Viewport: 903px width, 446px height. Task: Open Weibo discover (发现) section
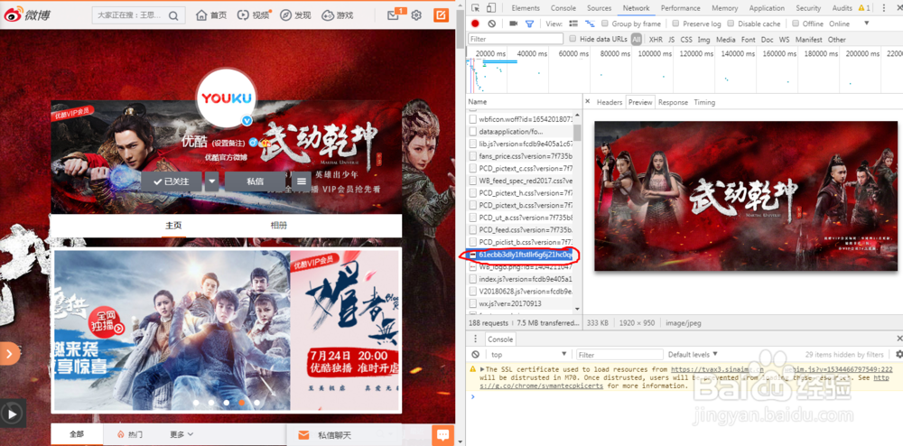[295, 15]
